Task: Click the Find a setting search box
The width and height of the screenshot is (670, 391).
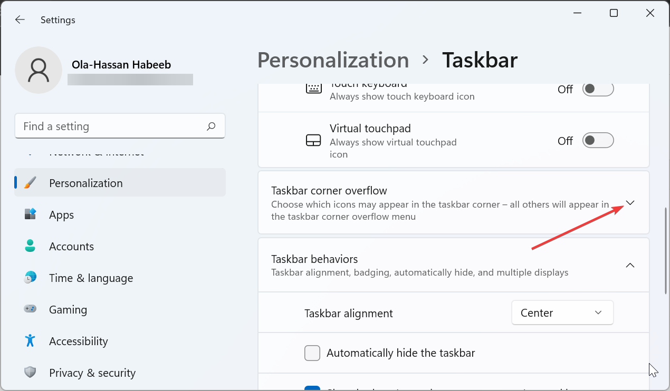Action: [111, 126]
